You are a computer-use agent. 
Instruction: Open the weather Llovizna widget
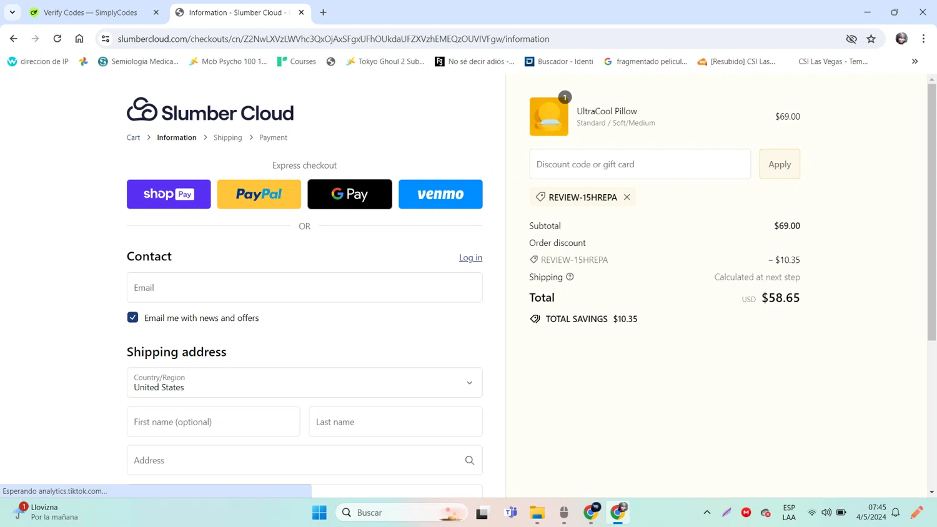[x=47, y=512]
